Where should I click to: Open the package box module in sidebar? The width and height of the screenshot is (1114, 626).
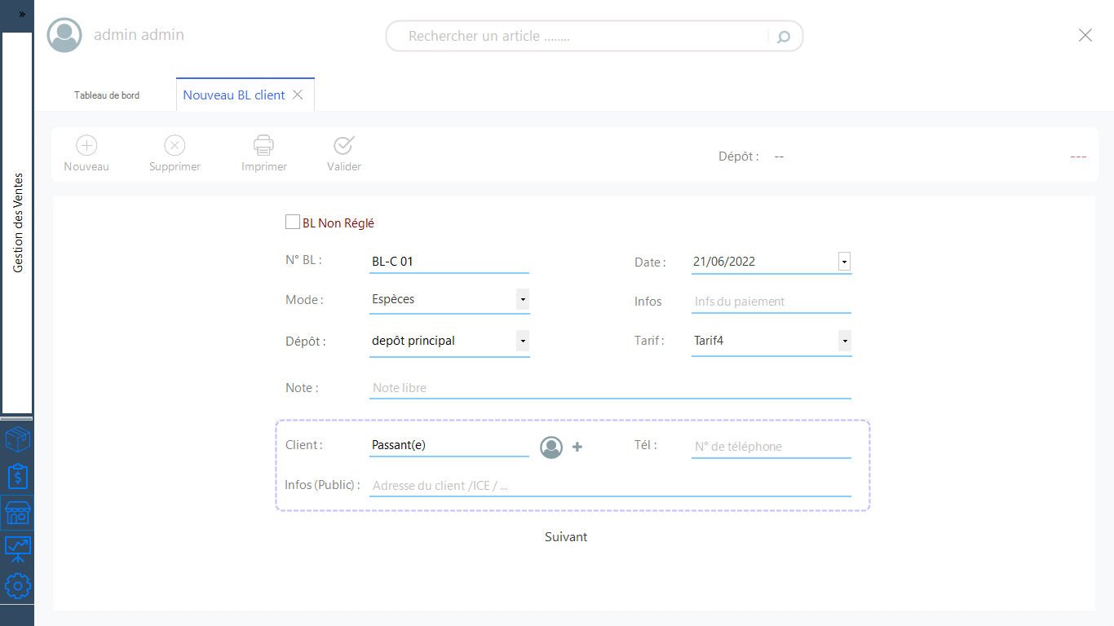click(x=17, y=440)
